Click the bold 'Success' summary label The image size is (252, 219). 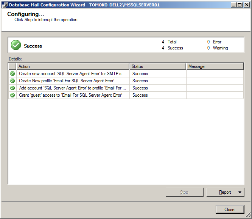tap(33, 46)
